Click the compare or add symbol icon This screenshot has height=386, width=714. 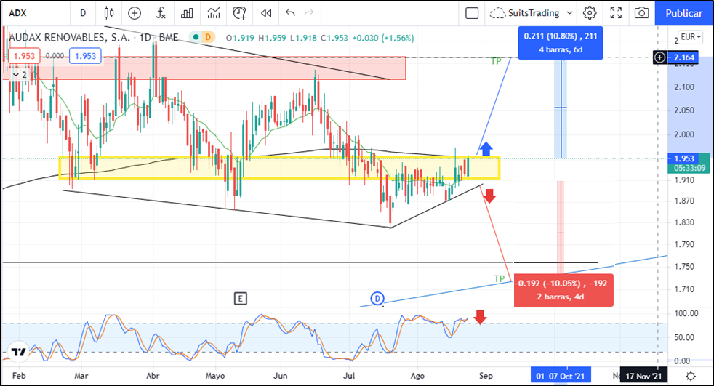click(x=135, y=13)
